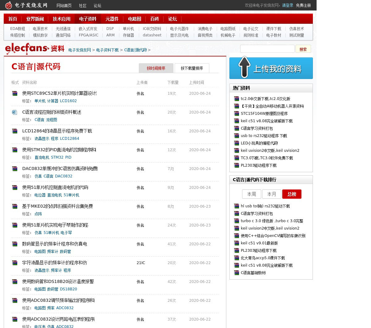Select the 本周 ranking tab
Screen dimensions: 371x328
(252, 194)
